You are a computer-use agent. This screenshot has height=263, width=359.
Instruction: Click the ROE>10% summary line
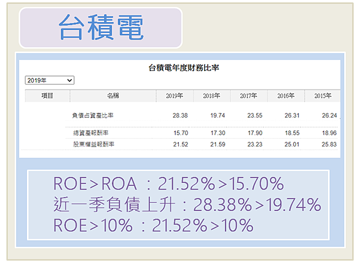pyautogui.click(x=153, y=225)
